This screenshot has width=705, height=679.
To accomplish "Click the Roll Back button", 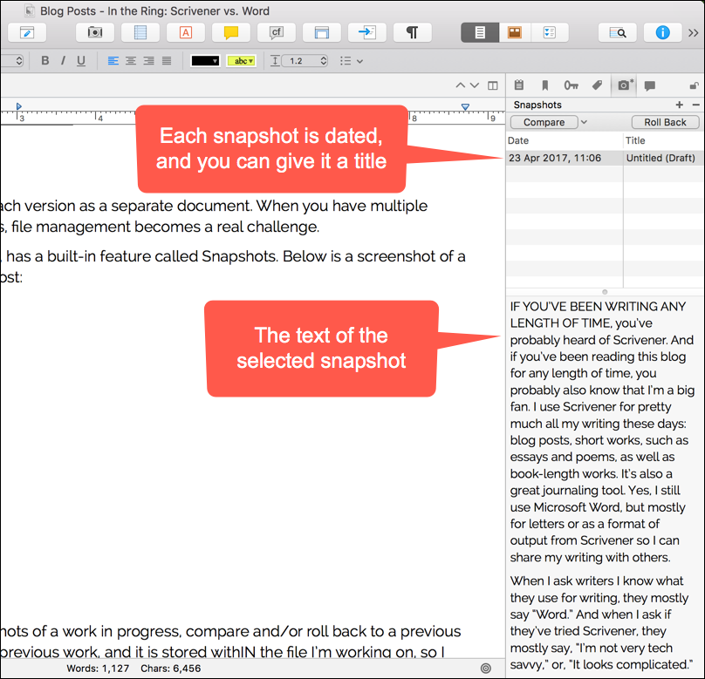I will coord(666,122).
